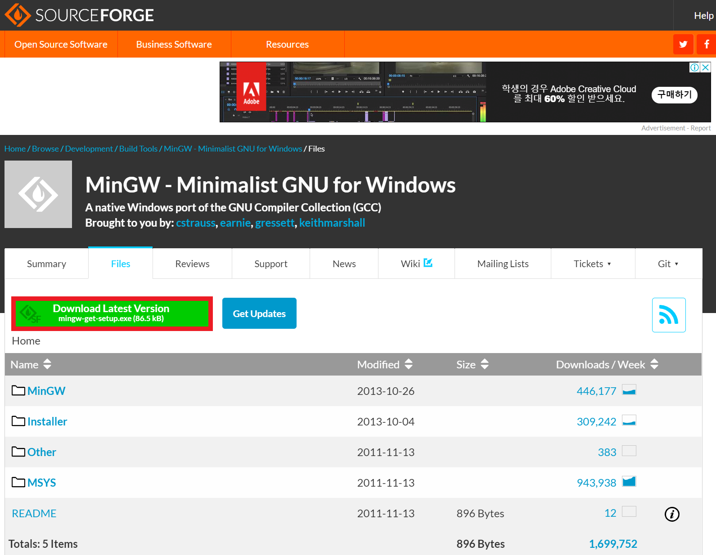Click the Other folder icon

click(18, 452)
